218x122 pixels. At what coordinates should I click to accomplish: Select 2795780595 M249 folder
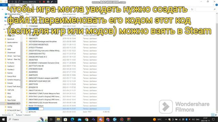point(35,69)
